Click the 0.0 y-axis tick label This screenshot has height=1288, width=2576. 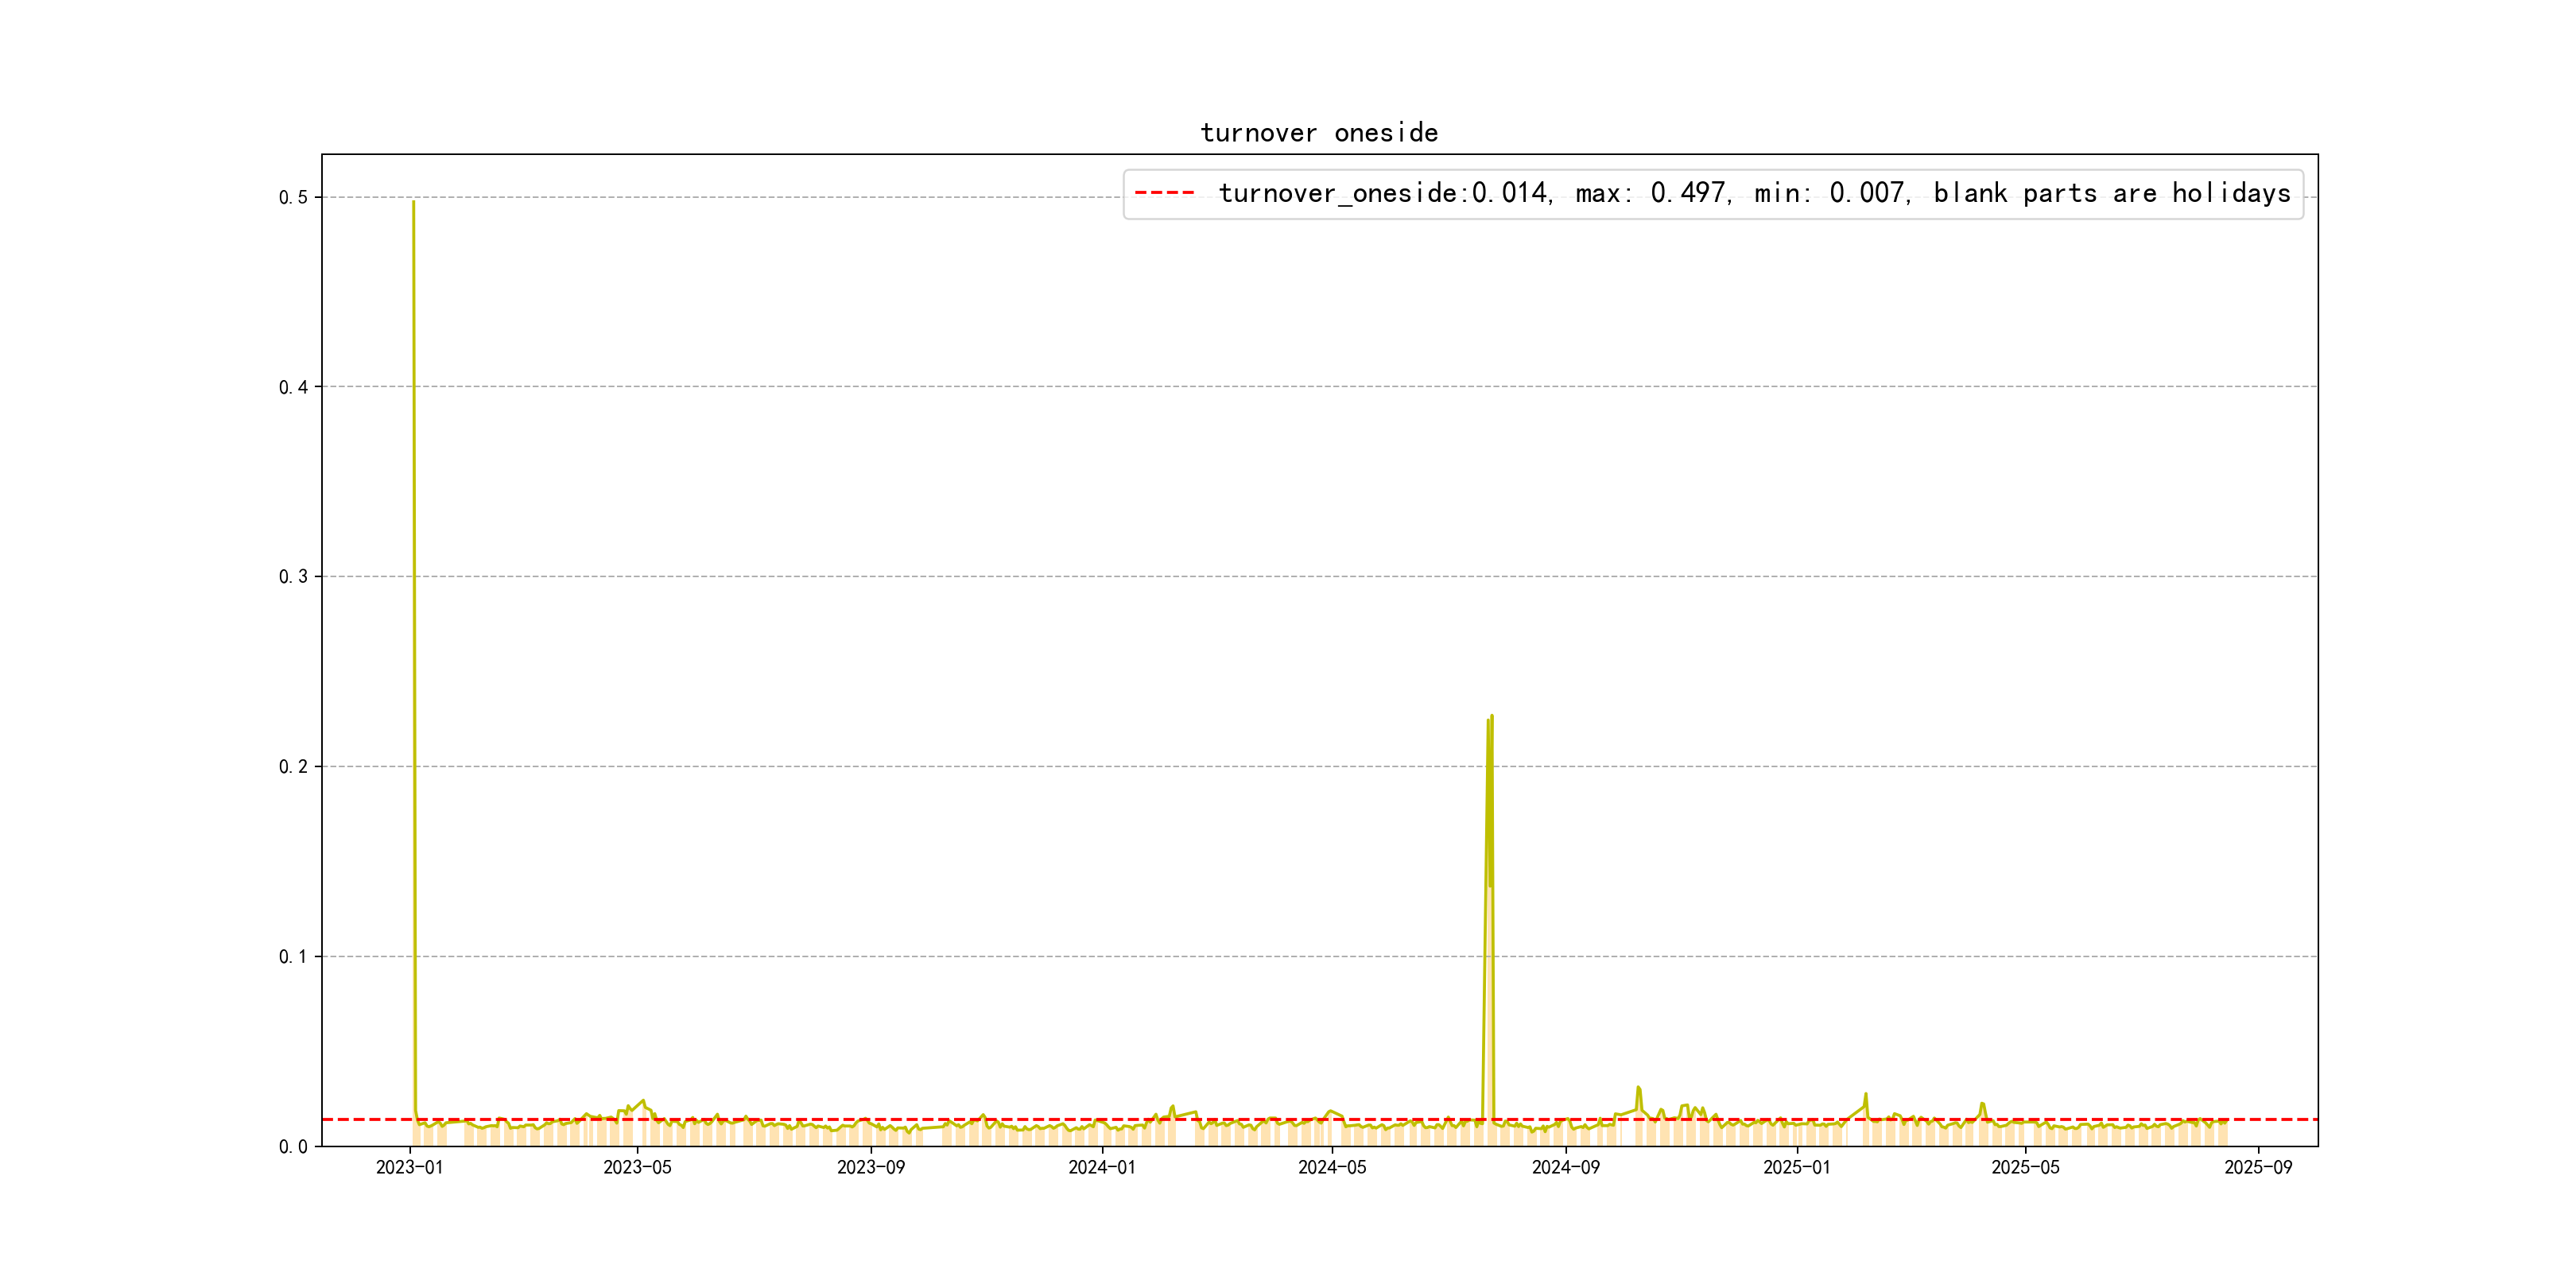coord(293,1147)
